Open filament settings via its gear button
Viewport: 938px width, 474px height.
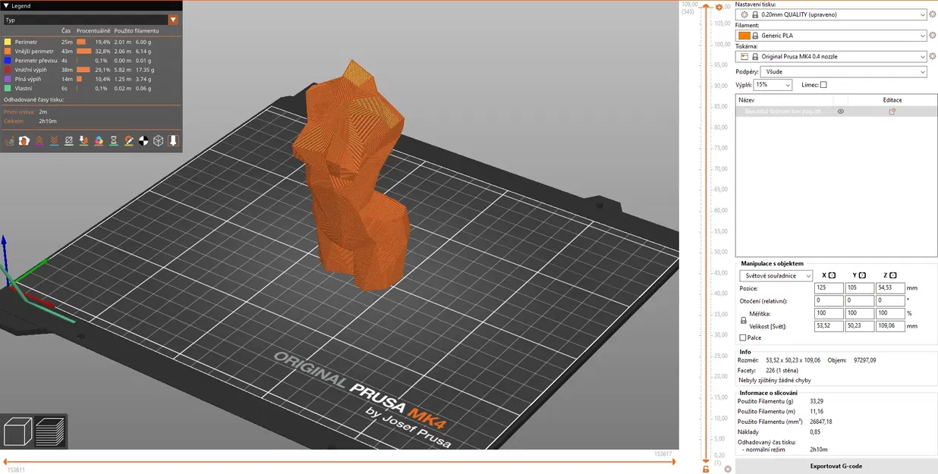(933, 35)
